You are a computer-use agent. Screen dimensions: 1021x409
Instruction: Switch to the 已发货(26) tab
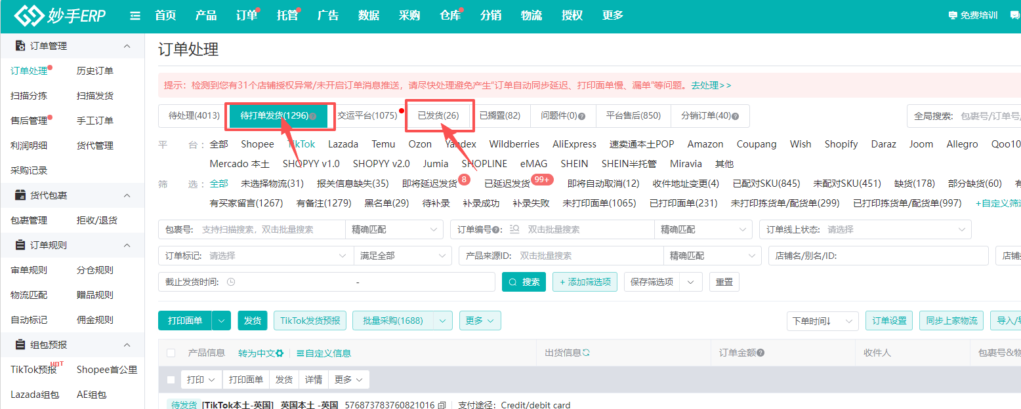point(438,115)
